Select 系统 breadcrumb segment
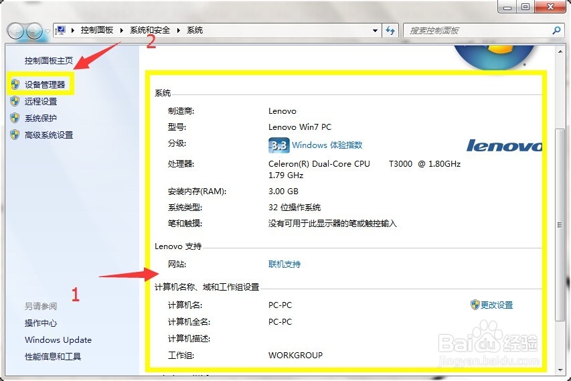Image resolution: width=571 pixels, height=381 pixels. click(195, 30)
